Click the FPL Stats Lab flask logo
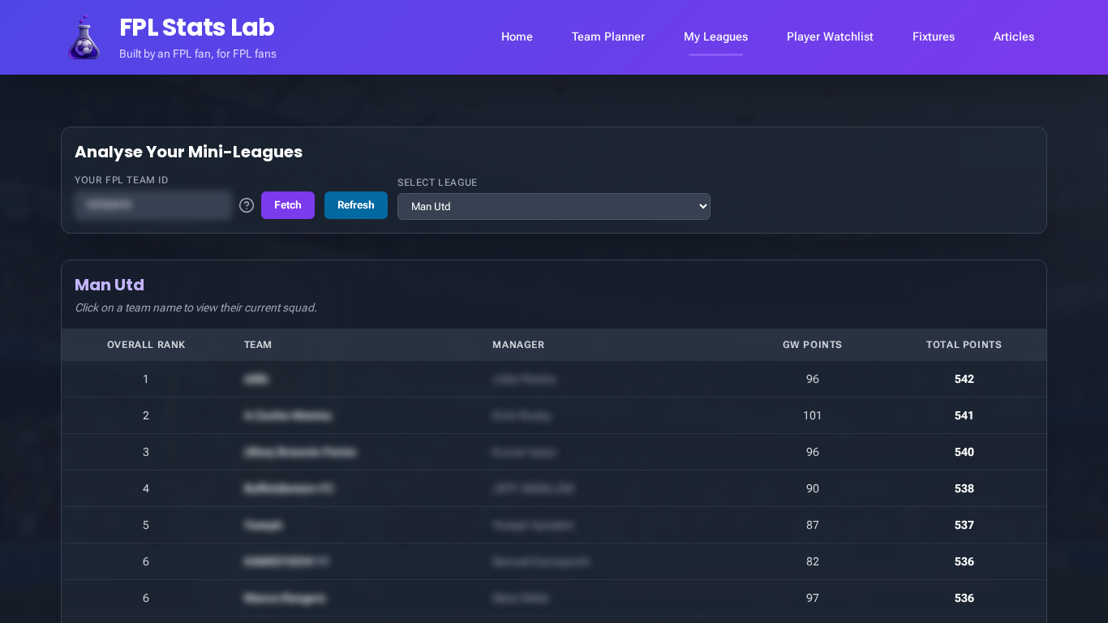Image resolution: width=1108 pixels, height=623 pixels. click(84, 37)
